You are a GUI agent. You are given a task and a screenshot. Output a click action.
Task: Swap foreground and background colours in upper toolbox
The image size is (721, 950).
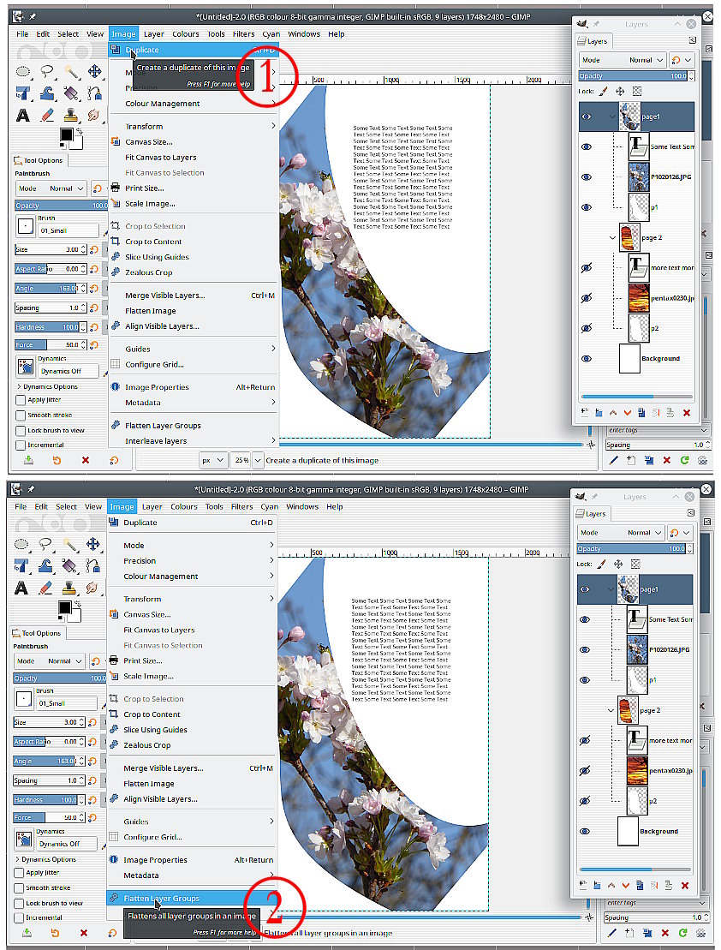(80, 131)
